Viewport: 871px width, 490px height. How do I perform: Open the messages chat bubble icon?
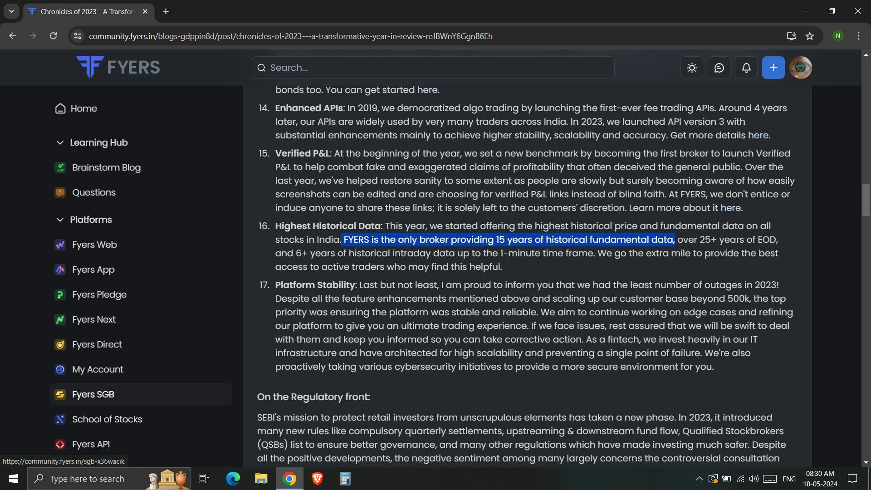[719, 68]
